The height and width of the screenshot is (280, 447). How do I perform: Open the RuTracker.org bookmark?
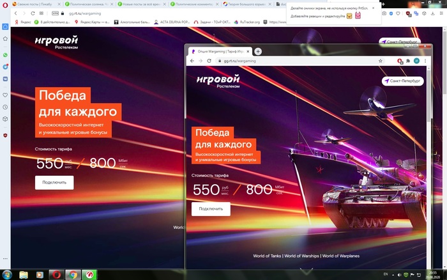(x=247, y=22)
